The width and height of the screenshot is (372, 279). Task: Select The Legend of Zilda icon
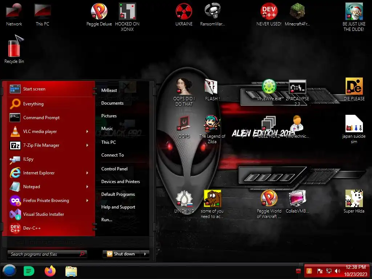pos(212,130)
